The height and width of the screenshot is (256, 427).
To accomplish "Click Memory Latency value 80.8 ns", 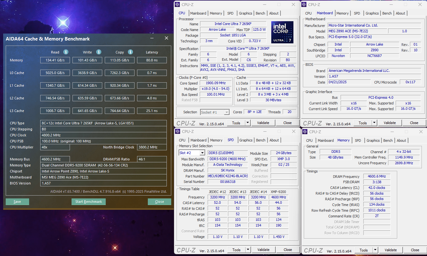I will click(152, 60).
